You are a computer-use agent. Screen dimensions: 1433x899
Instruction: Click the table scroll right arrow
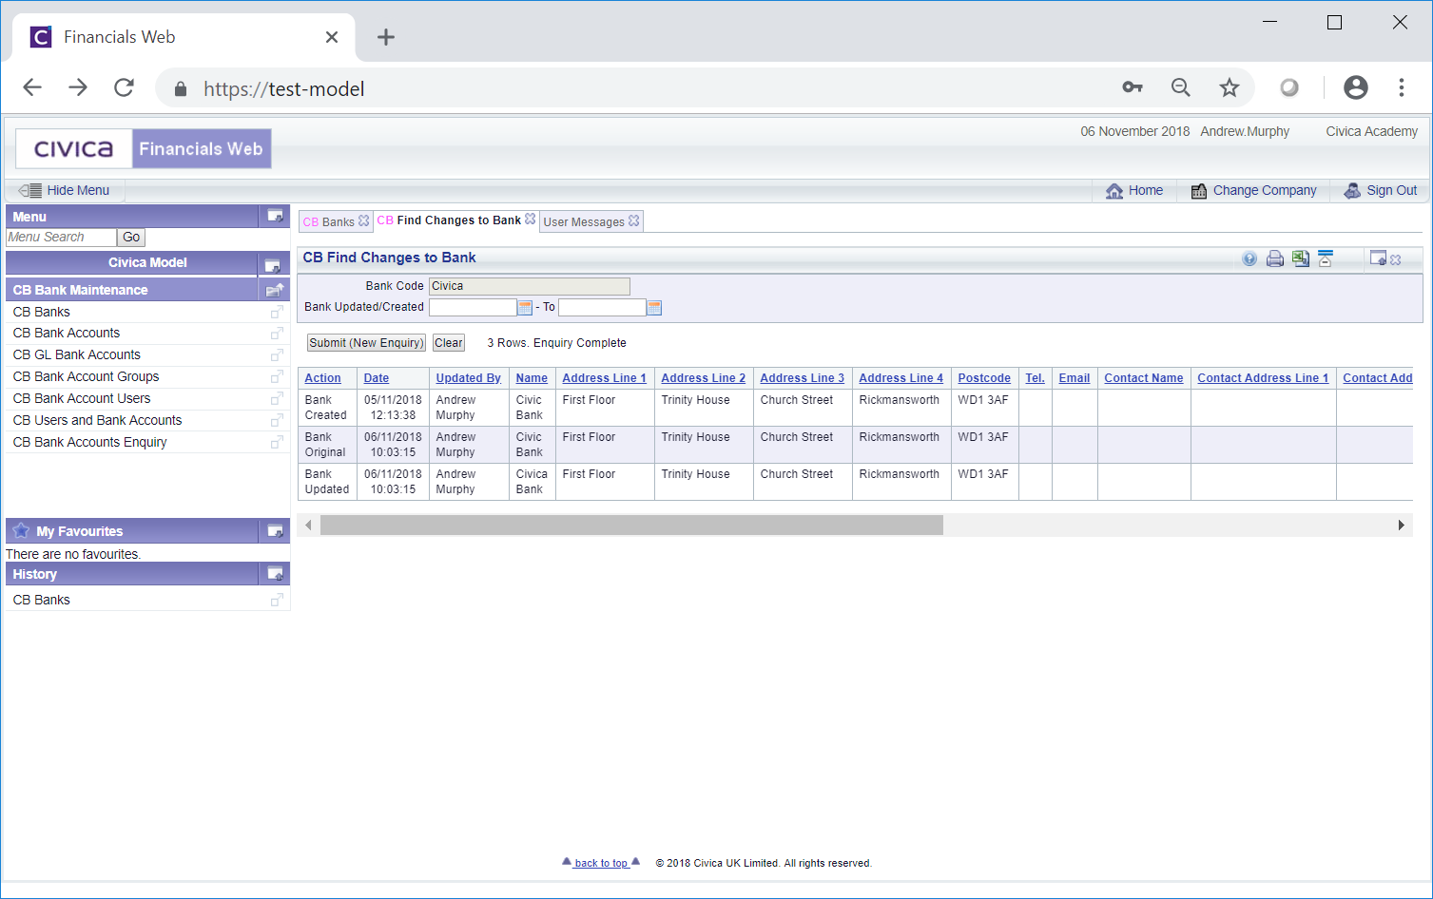1401,526
